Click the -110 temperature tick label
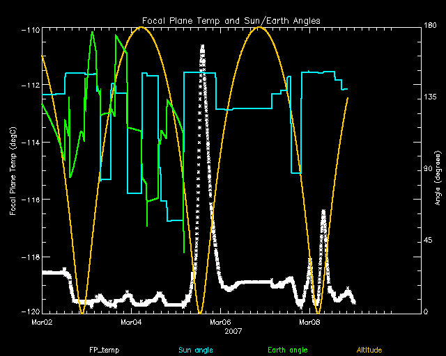 point(30,30)
